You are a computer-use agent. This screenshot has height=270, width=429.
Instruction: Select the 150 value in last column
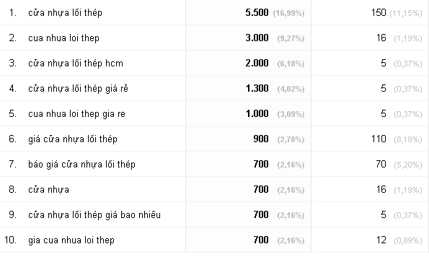(379, 12)
